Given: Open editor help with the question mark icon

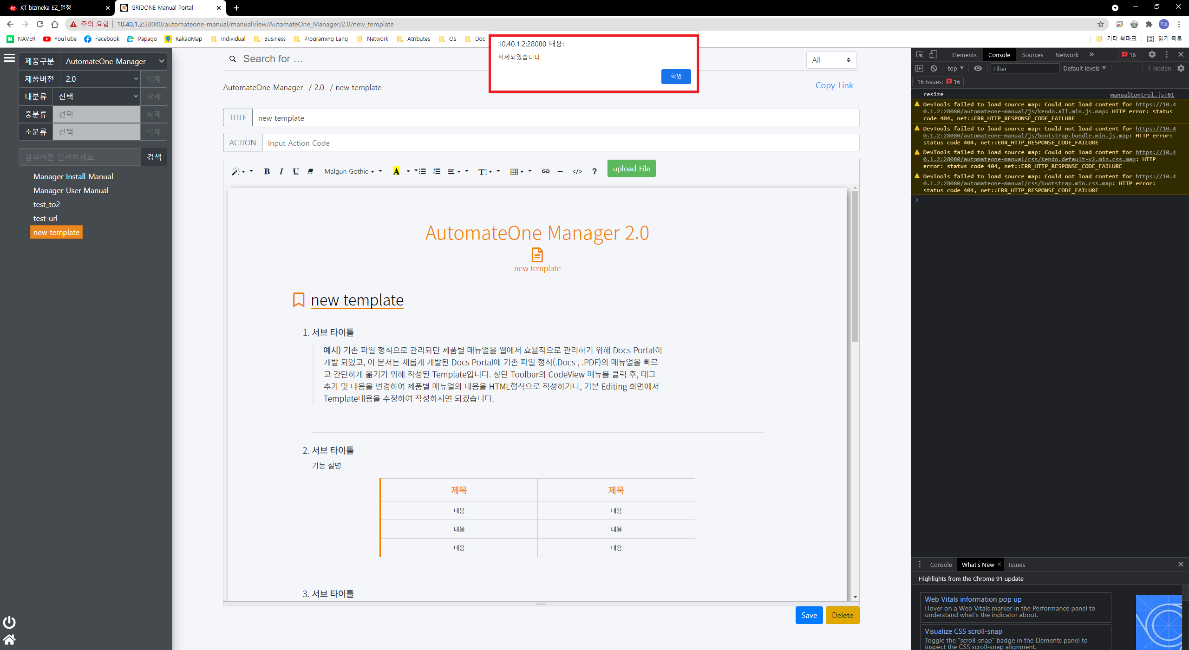Looking at the screenshot, I should pyautogui.click(x=594, y=171).
